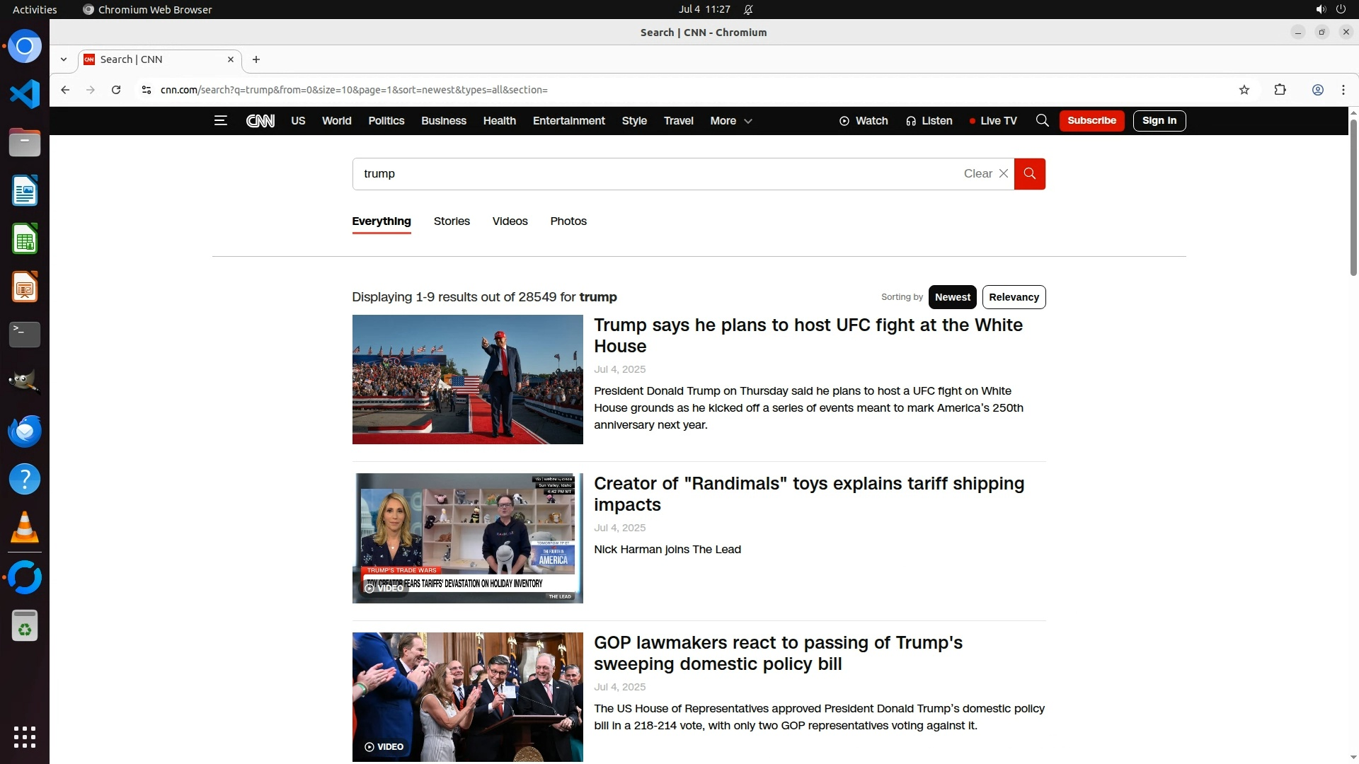Viewport: 1359px width, 764px height.
Task: Click the page vertical scrollbar
Action: 1353,198
